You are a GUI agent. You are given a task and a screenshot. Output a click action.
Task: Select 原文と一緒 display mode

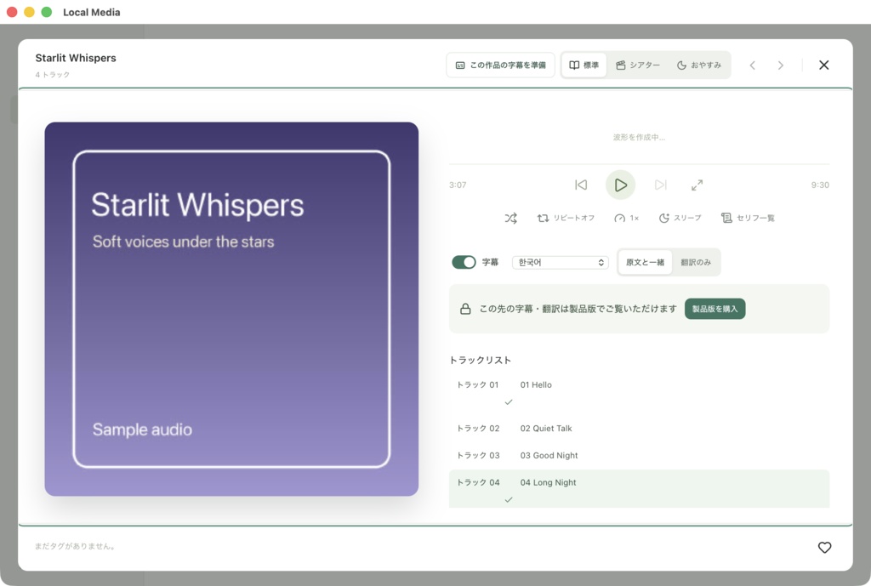coord(645,262)
